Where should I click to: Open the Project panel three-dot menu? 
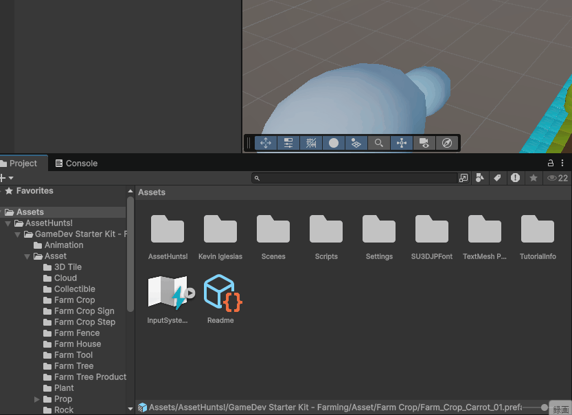pyautogui.click(x=562, y=164)
